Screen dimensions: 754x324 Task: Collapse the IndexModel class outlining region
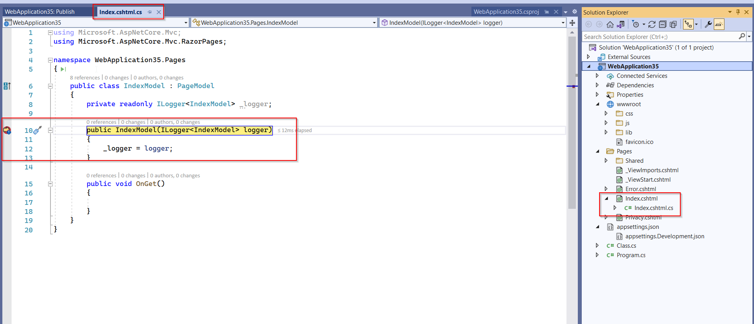click(x=50, y=86)
